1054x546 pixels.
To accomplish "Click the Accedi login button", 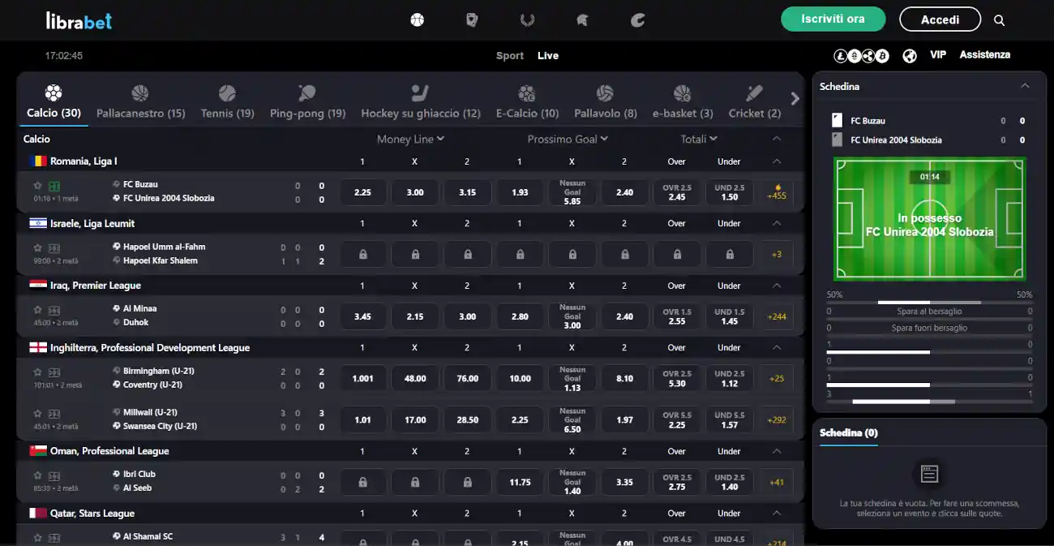I will pos(940,19).
